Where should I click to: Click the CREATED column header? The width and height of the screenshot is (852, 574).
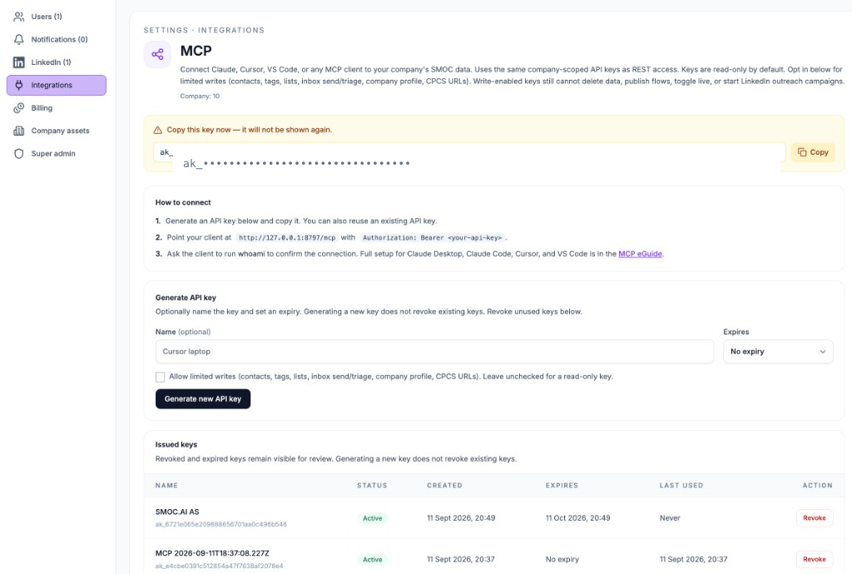(444, 486)
